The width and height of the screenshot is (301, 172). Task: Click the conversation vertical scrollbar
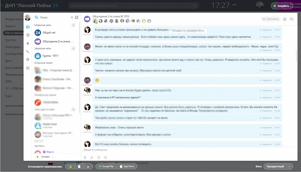pos(296,56)
